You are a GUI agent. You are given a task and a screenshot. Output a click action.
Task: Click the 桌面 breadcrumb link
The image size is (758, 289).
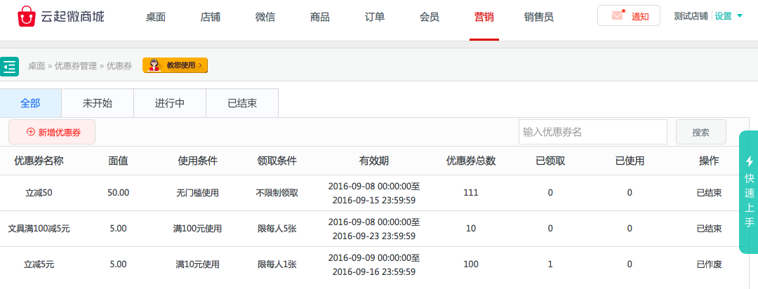coord(36,66)
